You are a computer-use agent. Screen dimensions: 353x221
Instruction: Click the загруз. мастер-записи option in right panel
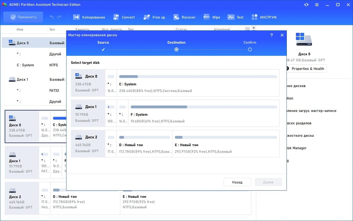311,111
